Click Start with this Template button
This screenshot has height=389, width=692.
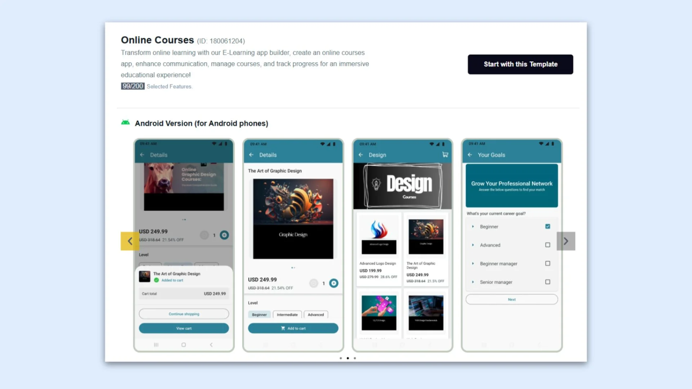[520, 64]
